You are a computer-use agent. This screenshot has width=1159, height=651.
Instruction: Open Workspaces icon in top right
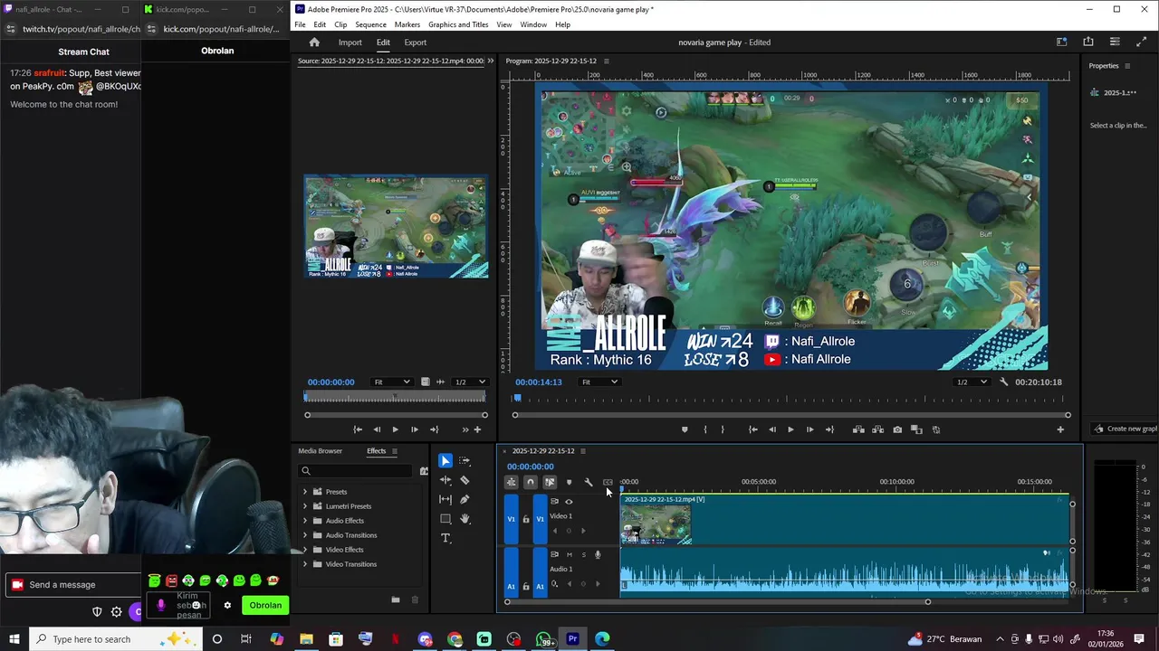pos(1061,42)
